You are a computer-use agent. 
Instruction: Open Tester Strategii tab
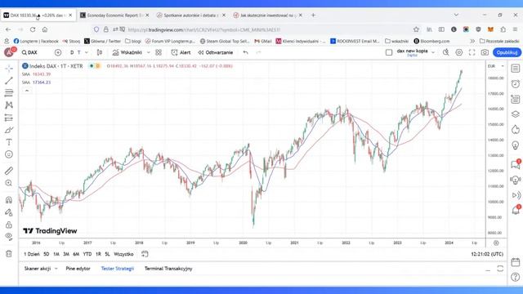(118, 269)
